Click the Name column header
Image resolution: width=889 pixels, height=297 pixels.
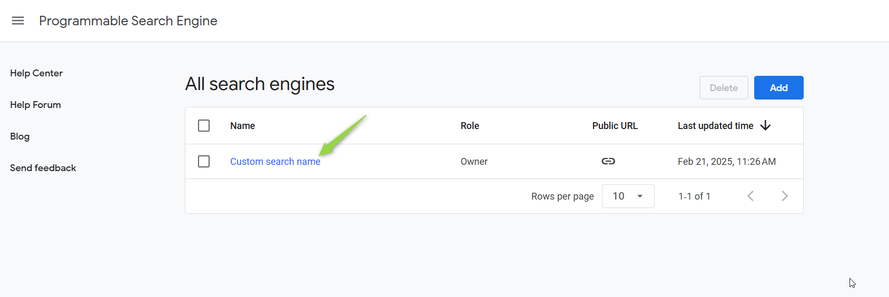coord(242,126)
